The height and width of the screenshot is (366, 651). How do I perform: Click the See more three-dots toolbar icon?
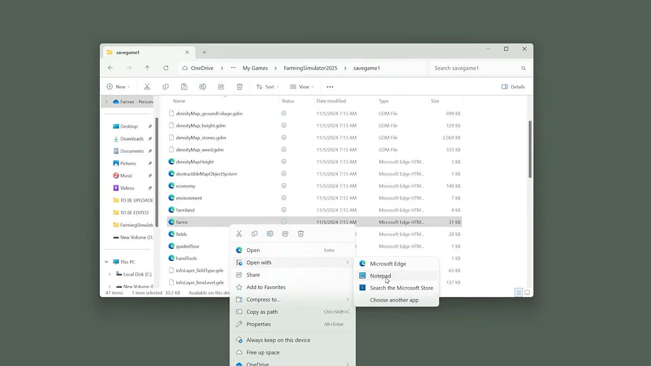pos(330,87)
